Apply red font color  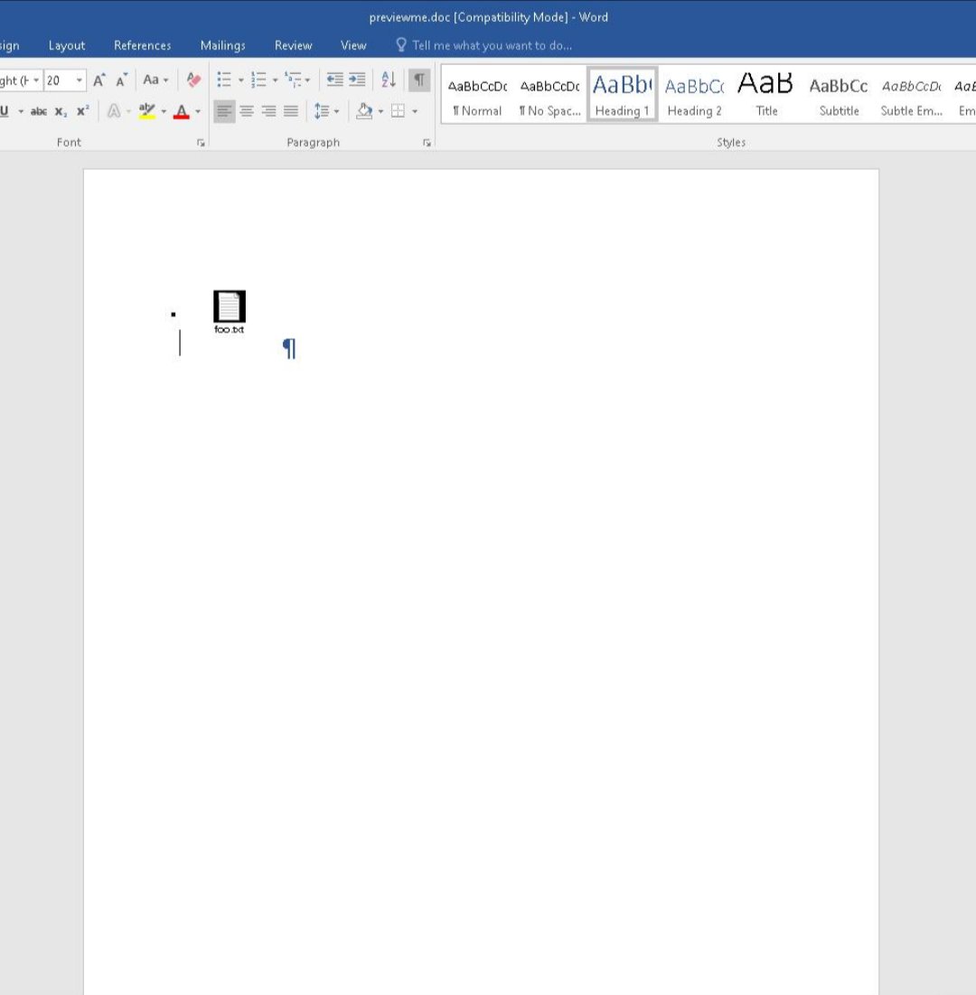click(x=182, y=112)
